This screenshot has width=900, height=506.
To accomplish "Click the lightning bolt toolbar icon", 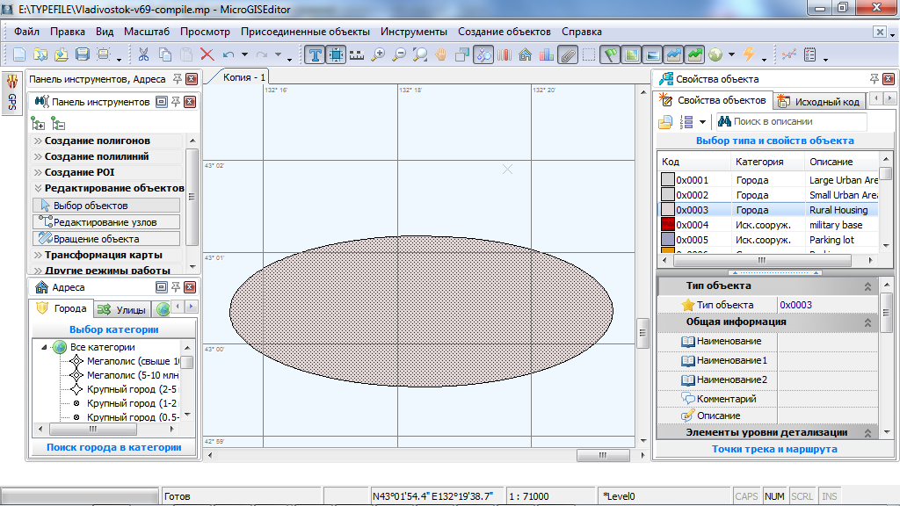I will click(749, 54).
